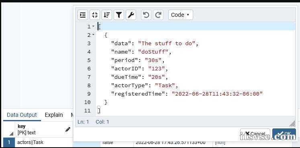Click the "20s" dueTime value

[156, 77]
